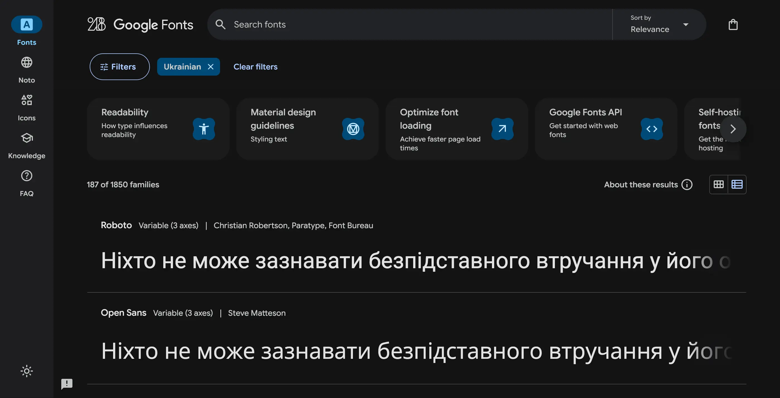Viewport: 780px width, 398px height.
Task: Click the Optimize font loading arrow icon
Action: [x=502, y=129]
